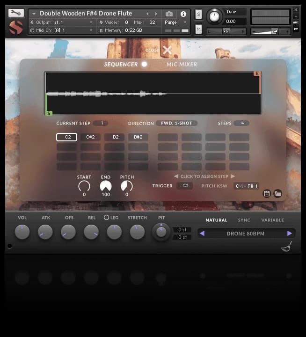Open the instrument info icon
Screen dimensions: 306x337
[183, 14]
